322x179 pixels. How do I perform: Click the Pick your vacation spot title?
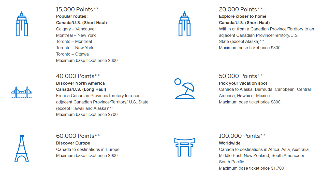pos(243,83)
